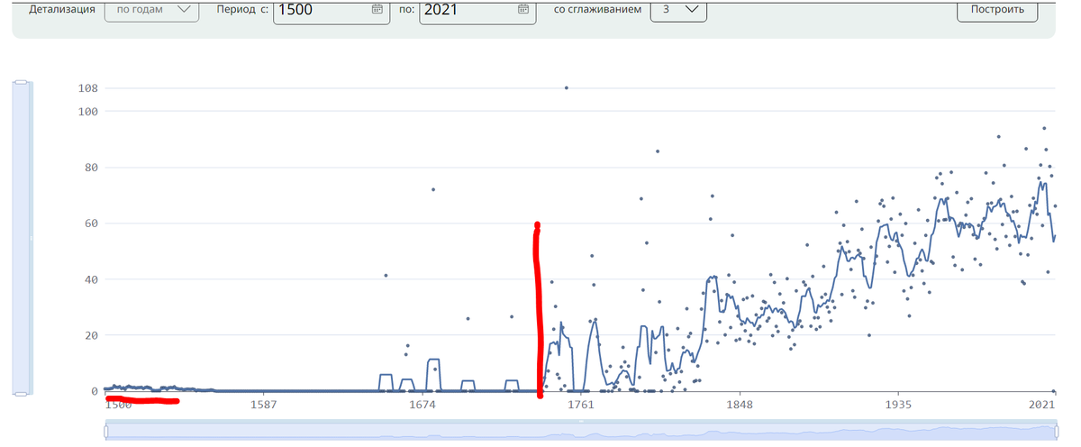The image size is (1081, 447).
Task: Click the 'Построить' button
Action: [997, 10]
